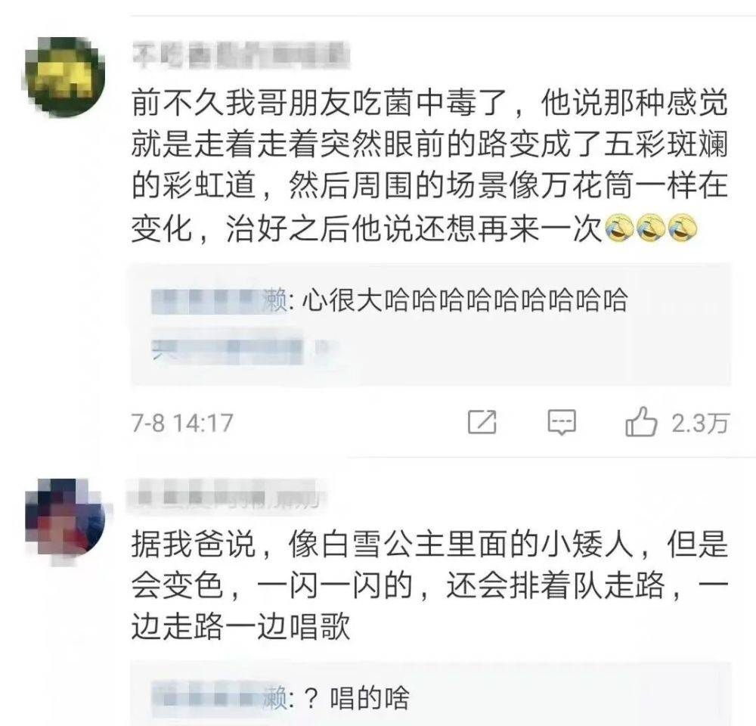Open the comment reply bubble icon
The image size is (756, 726).
coord(562,423)
